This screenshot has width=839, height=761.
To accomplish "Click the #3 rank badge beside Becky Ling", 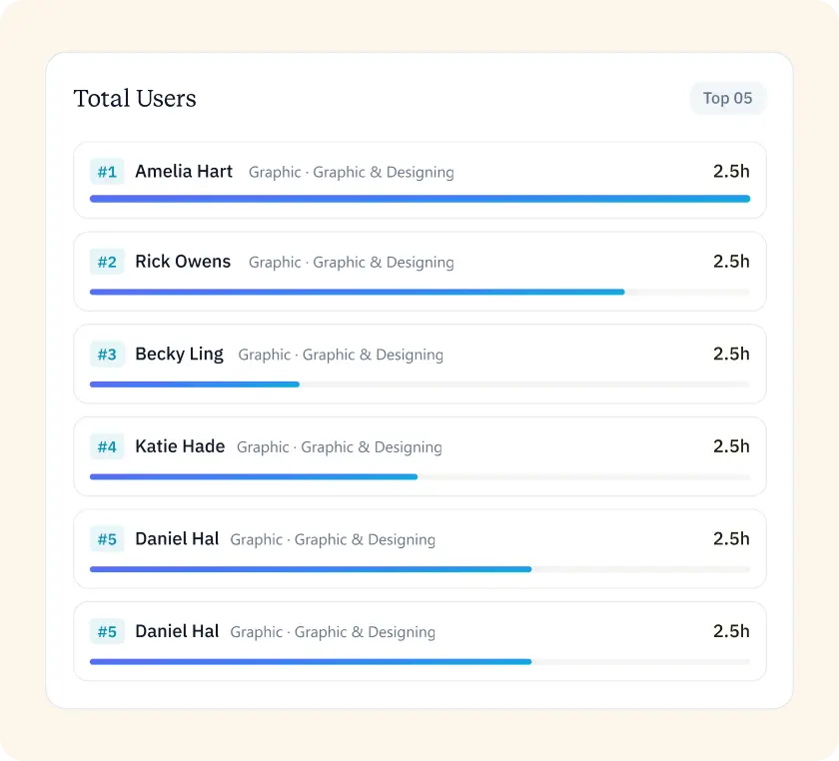I will click(x=107, y=354).
